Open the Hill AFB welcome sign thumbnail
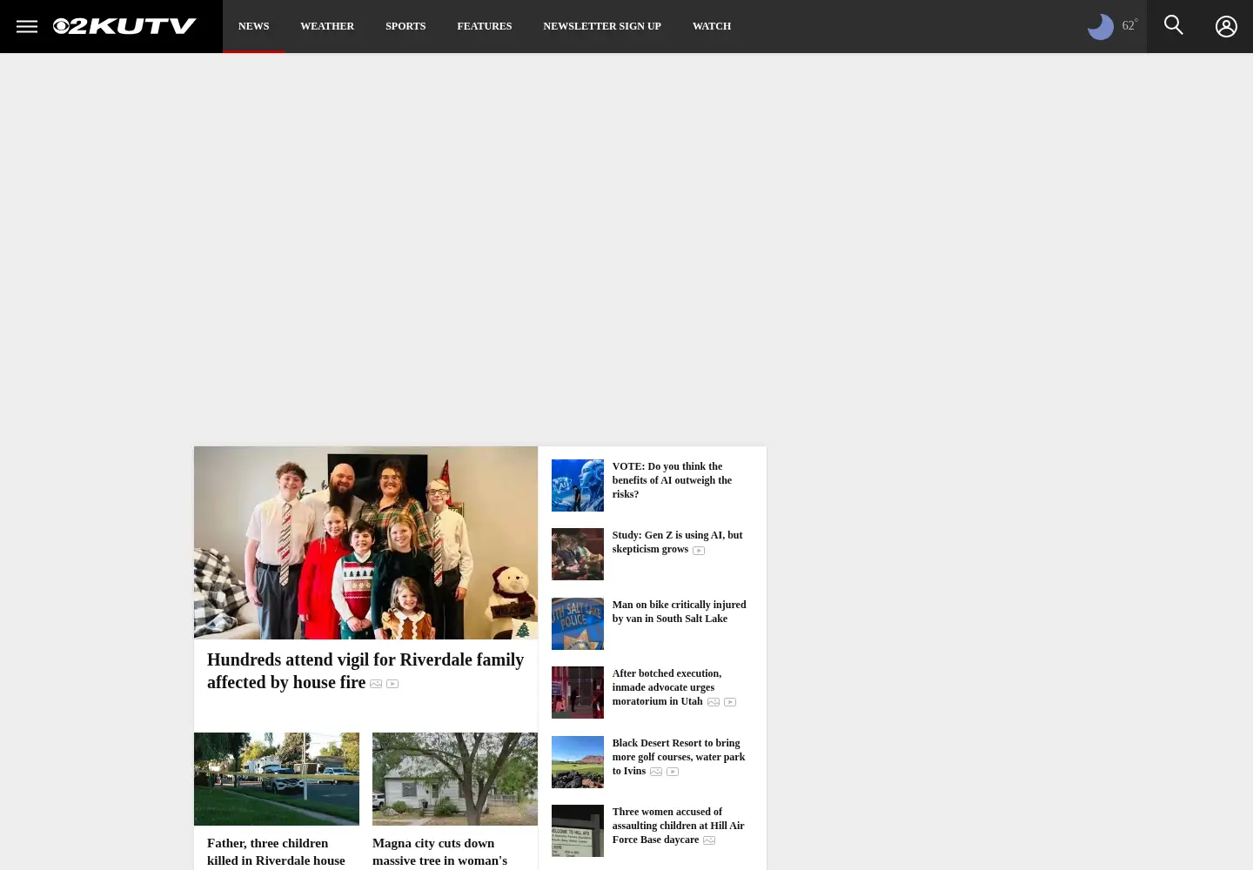The image size is (1253, 870). [x=577, y=831]
